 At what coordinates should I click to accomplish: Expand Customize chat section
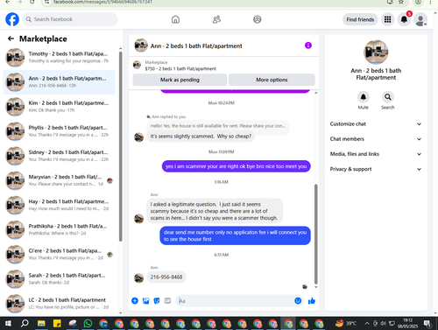[x=376, y=124]
